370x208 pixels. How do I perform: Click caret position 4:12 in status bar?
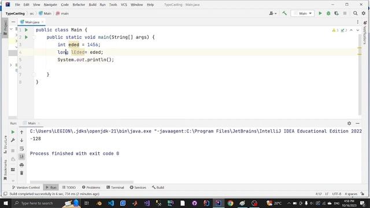[x=319, y=194]
